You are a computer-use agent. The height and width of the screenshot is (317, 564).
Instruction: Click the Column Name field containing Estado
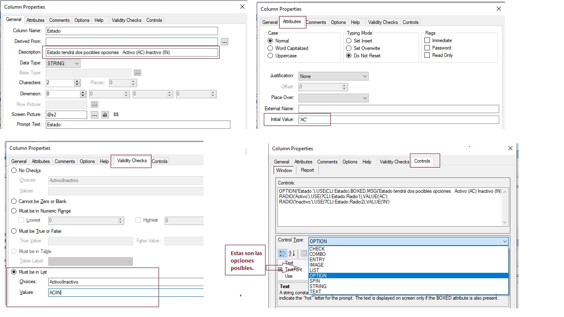click(132, 31)
